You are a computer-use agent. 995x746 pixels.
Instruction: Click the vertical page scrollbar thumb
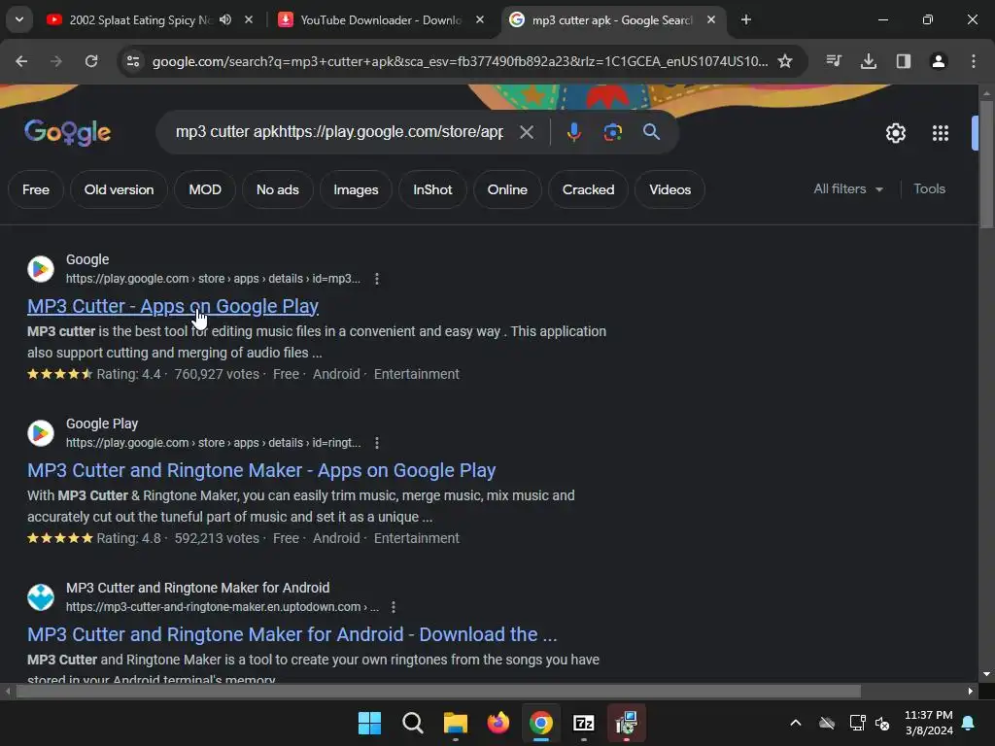click(x=986, y=163)
